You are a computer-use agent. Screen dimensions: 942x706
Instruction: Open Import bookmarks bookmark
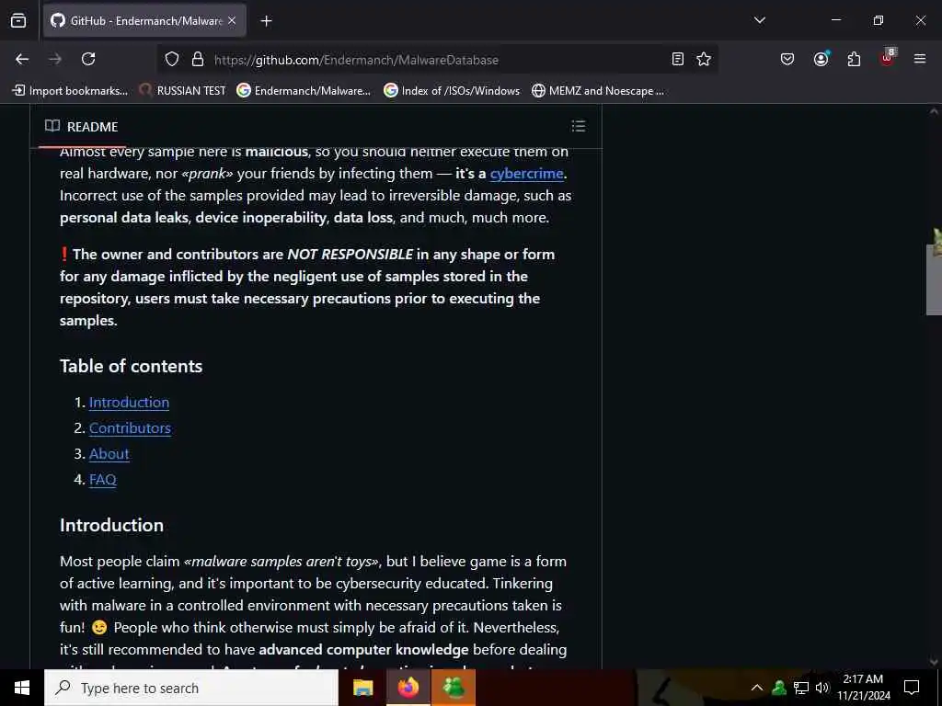click(x=70, y=91)
